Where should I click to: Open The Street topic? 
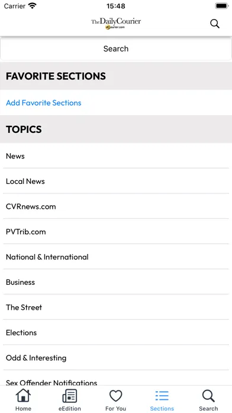point(116,307)
